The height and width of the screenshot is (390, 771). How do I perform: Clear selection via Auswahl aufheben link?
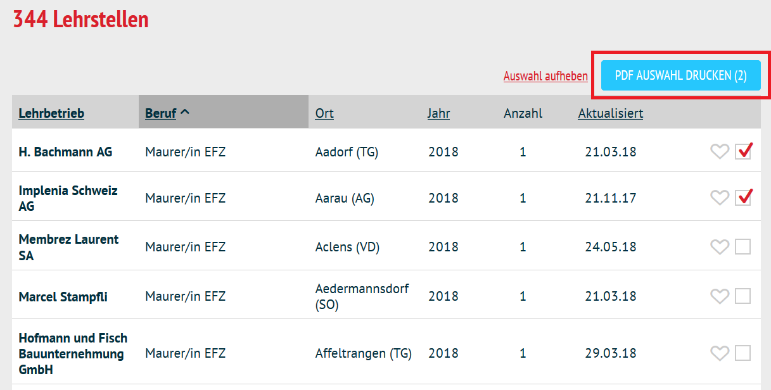(x=545, y=76)
